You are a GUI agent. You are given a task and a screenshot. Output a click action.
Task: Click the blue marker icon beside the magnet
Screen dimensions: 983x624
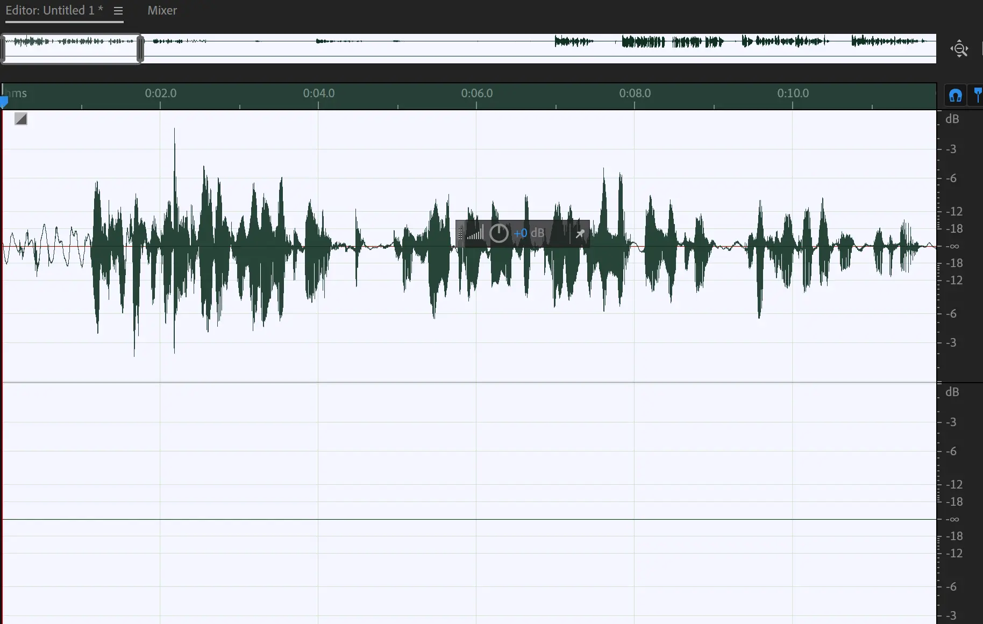click(x=978, y=95)
